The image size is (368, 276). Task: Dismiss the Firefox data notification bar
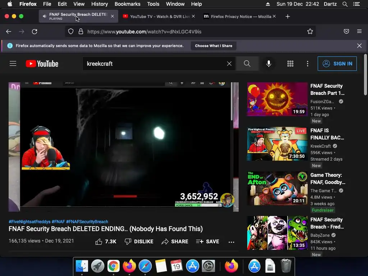click(359, 46)
